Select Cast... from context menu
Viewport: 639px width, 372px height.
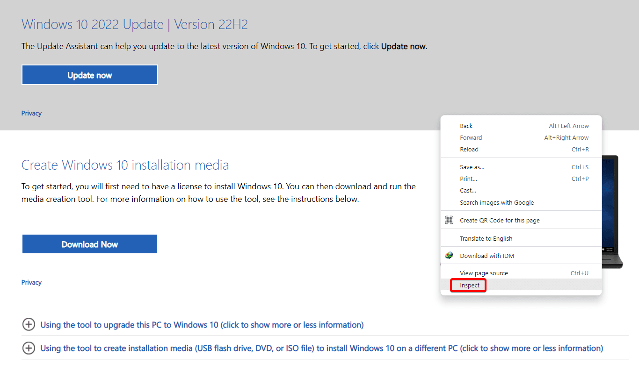pos(521,190)
